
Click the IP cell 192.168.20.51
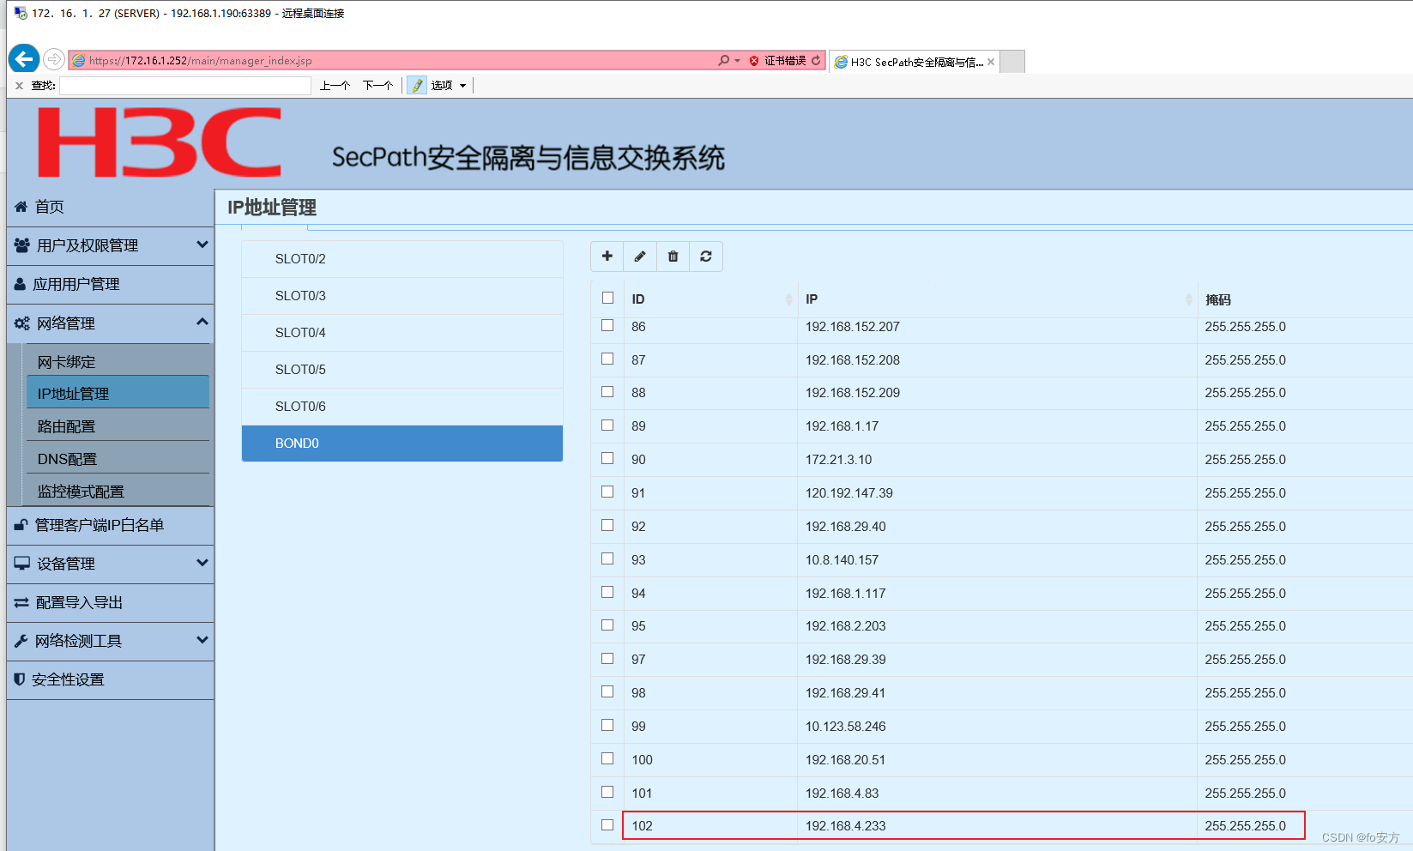[x=846, y=760]
